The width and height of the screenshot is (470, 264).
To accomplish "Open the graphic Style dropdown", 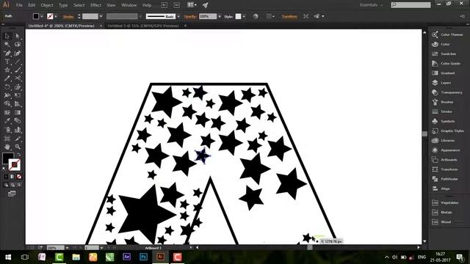I will [x=244, y=16].
